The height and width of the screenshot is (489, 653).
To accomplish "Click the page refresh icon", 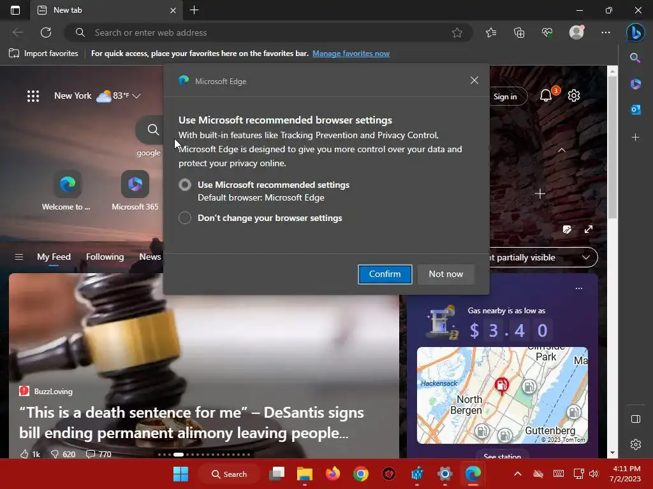I will (46, 32).
